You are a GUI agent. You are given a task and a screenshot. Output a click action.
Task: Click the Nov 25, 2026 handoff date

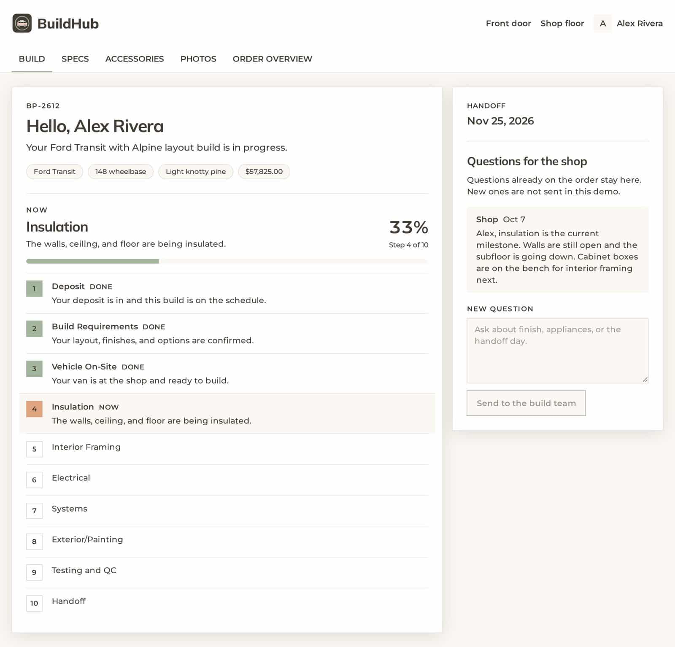tap(500, 121)
